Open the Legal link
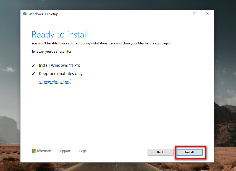The height and width of the screenshot is (171, 236). 83,151
